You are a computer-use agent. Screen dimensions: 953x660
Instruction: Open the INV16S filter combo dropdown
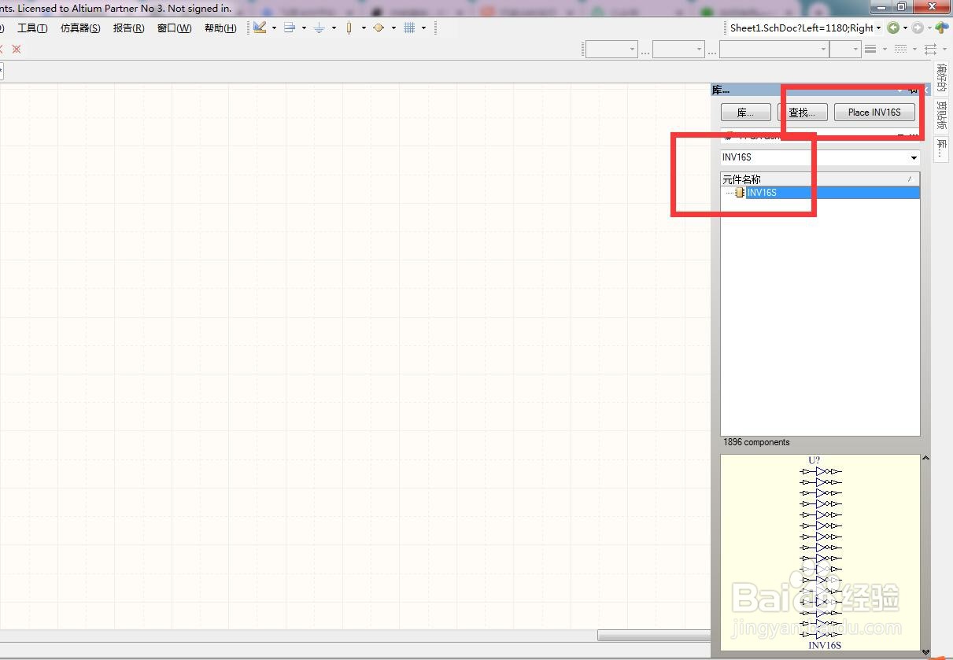pyautogui.click(x=914, y=157)
